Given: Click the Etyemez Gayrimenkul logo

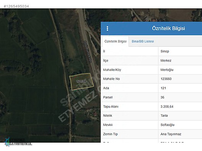Looking at the screenshot, I should click(18, 142).
